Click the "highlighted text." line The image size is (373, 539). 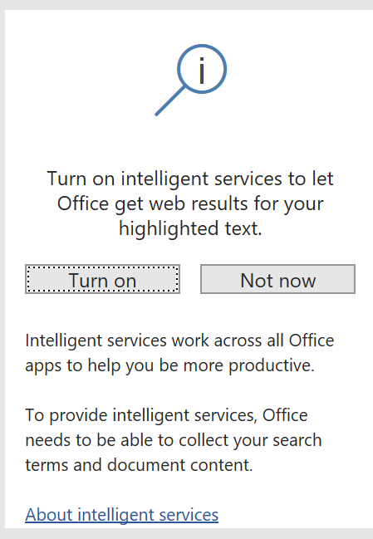(190, 229)
